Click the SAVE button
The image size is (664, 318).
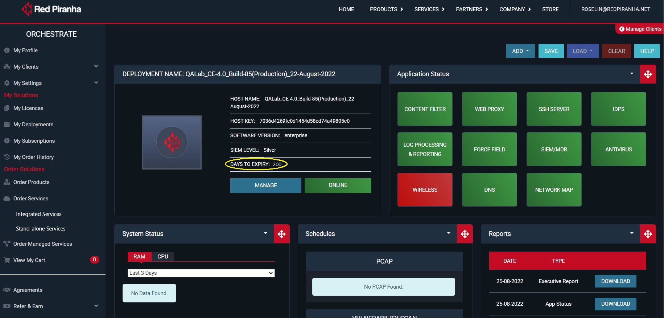[551, 51]
